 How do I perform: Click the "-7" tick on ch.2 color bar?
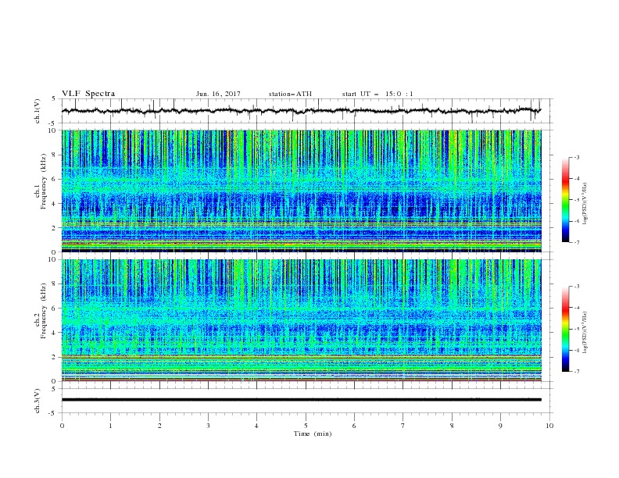tap(576, 371)
